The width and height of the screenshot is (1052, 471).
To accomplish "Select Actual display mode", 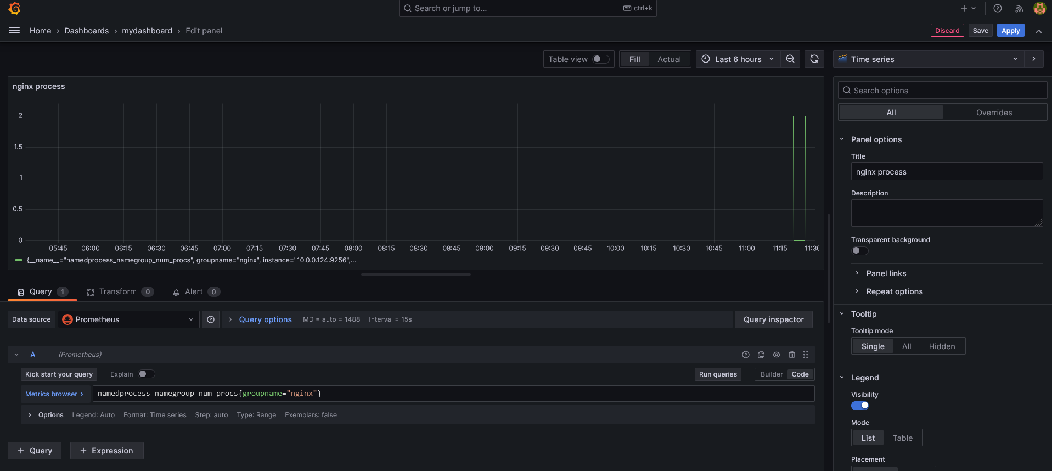I will tap(669, 59).
